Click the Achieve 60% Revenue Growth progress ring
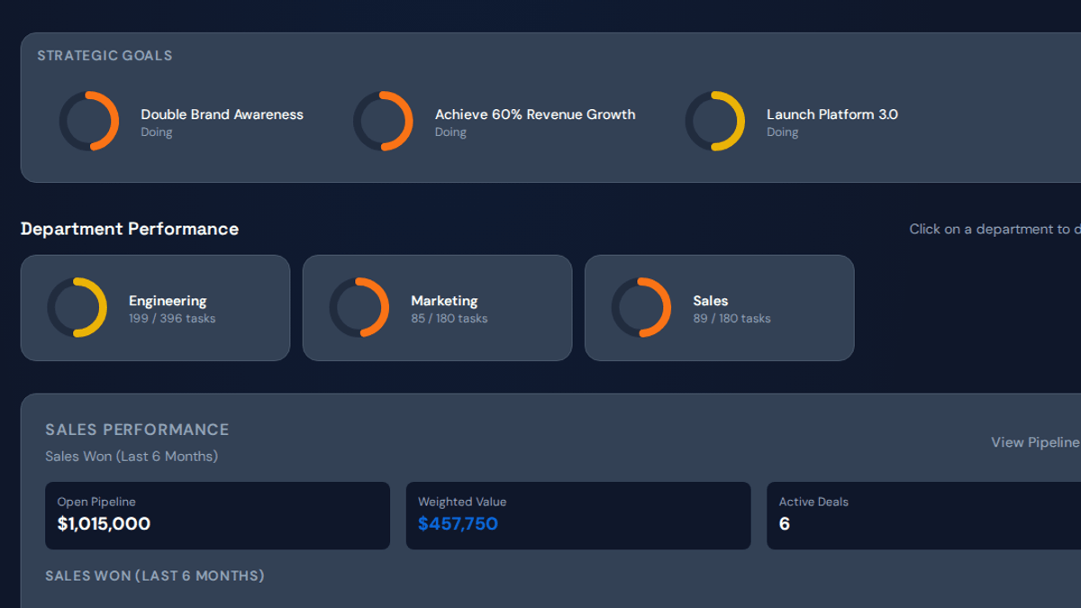This screenshot has height=608, width=1081. pyautogui.click(x=383, y=122)
